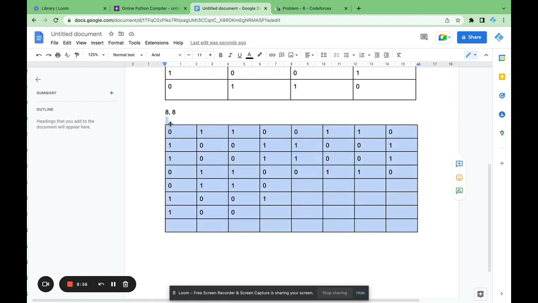Open Google Calendar in side panel
Viewport: 538px width, 303px height.
pos(502,58)
